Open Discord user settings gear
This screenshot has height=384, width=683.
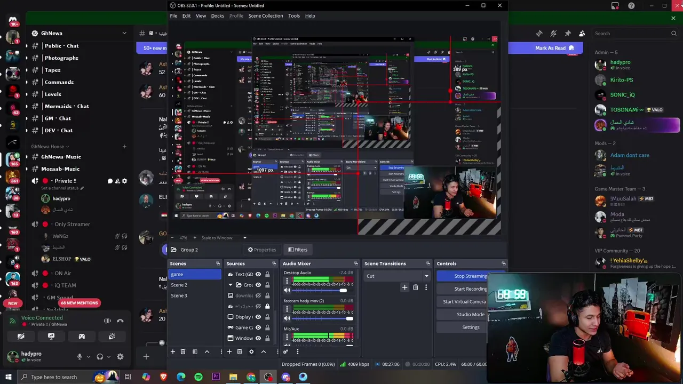(120, 357)
